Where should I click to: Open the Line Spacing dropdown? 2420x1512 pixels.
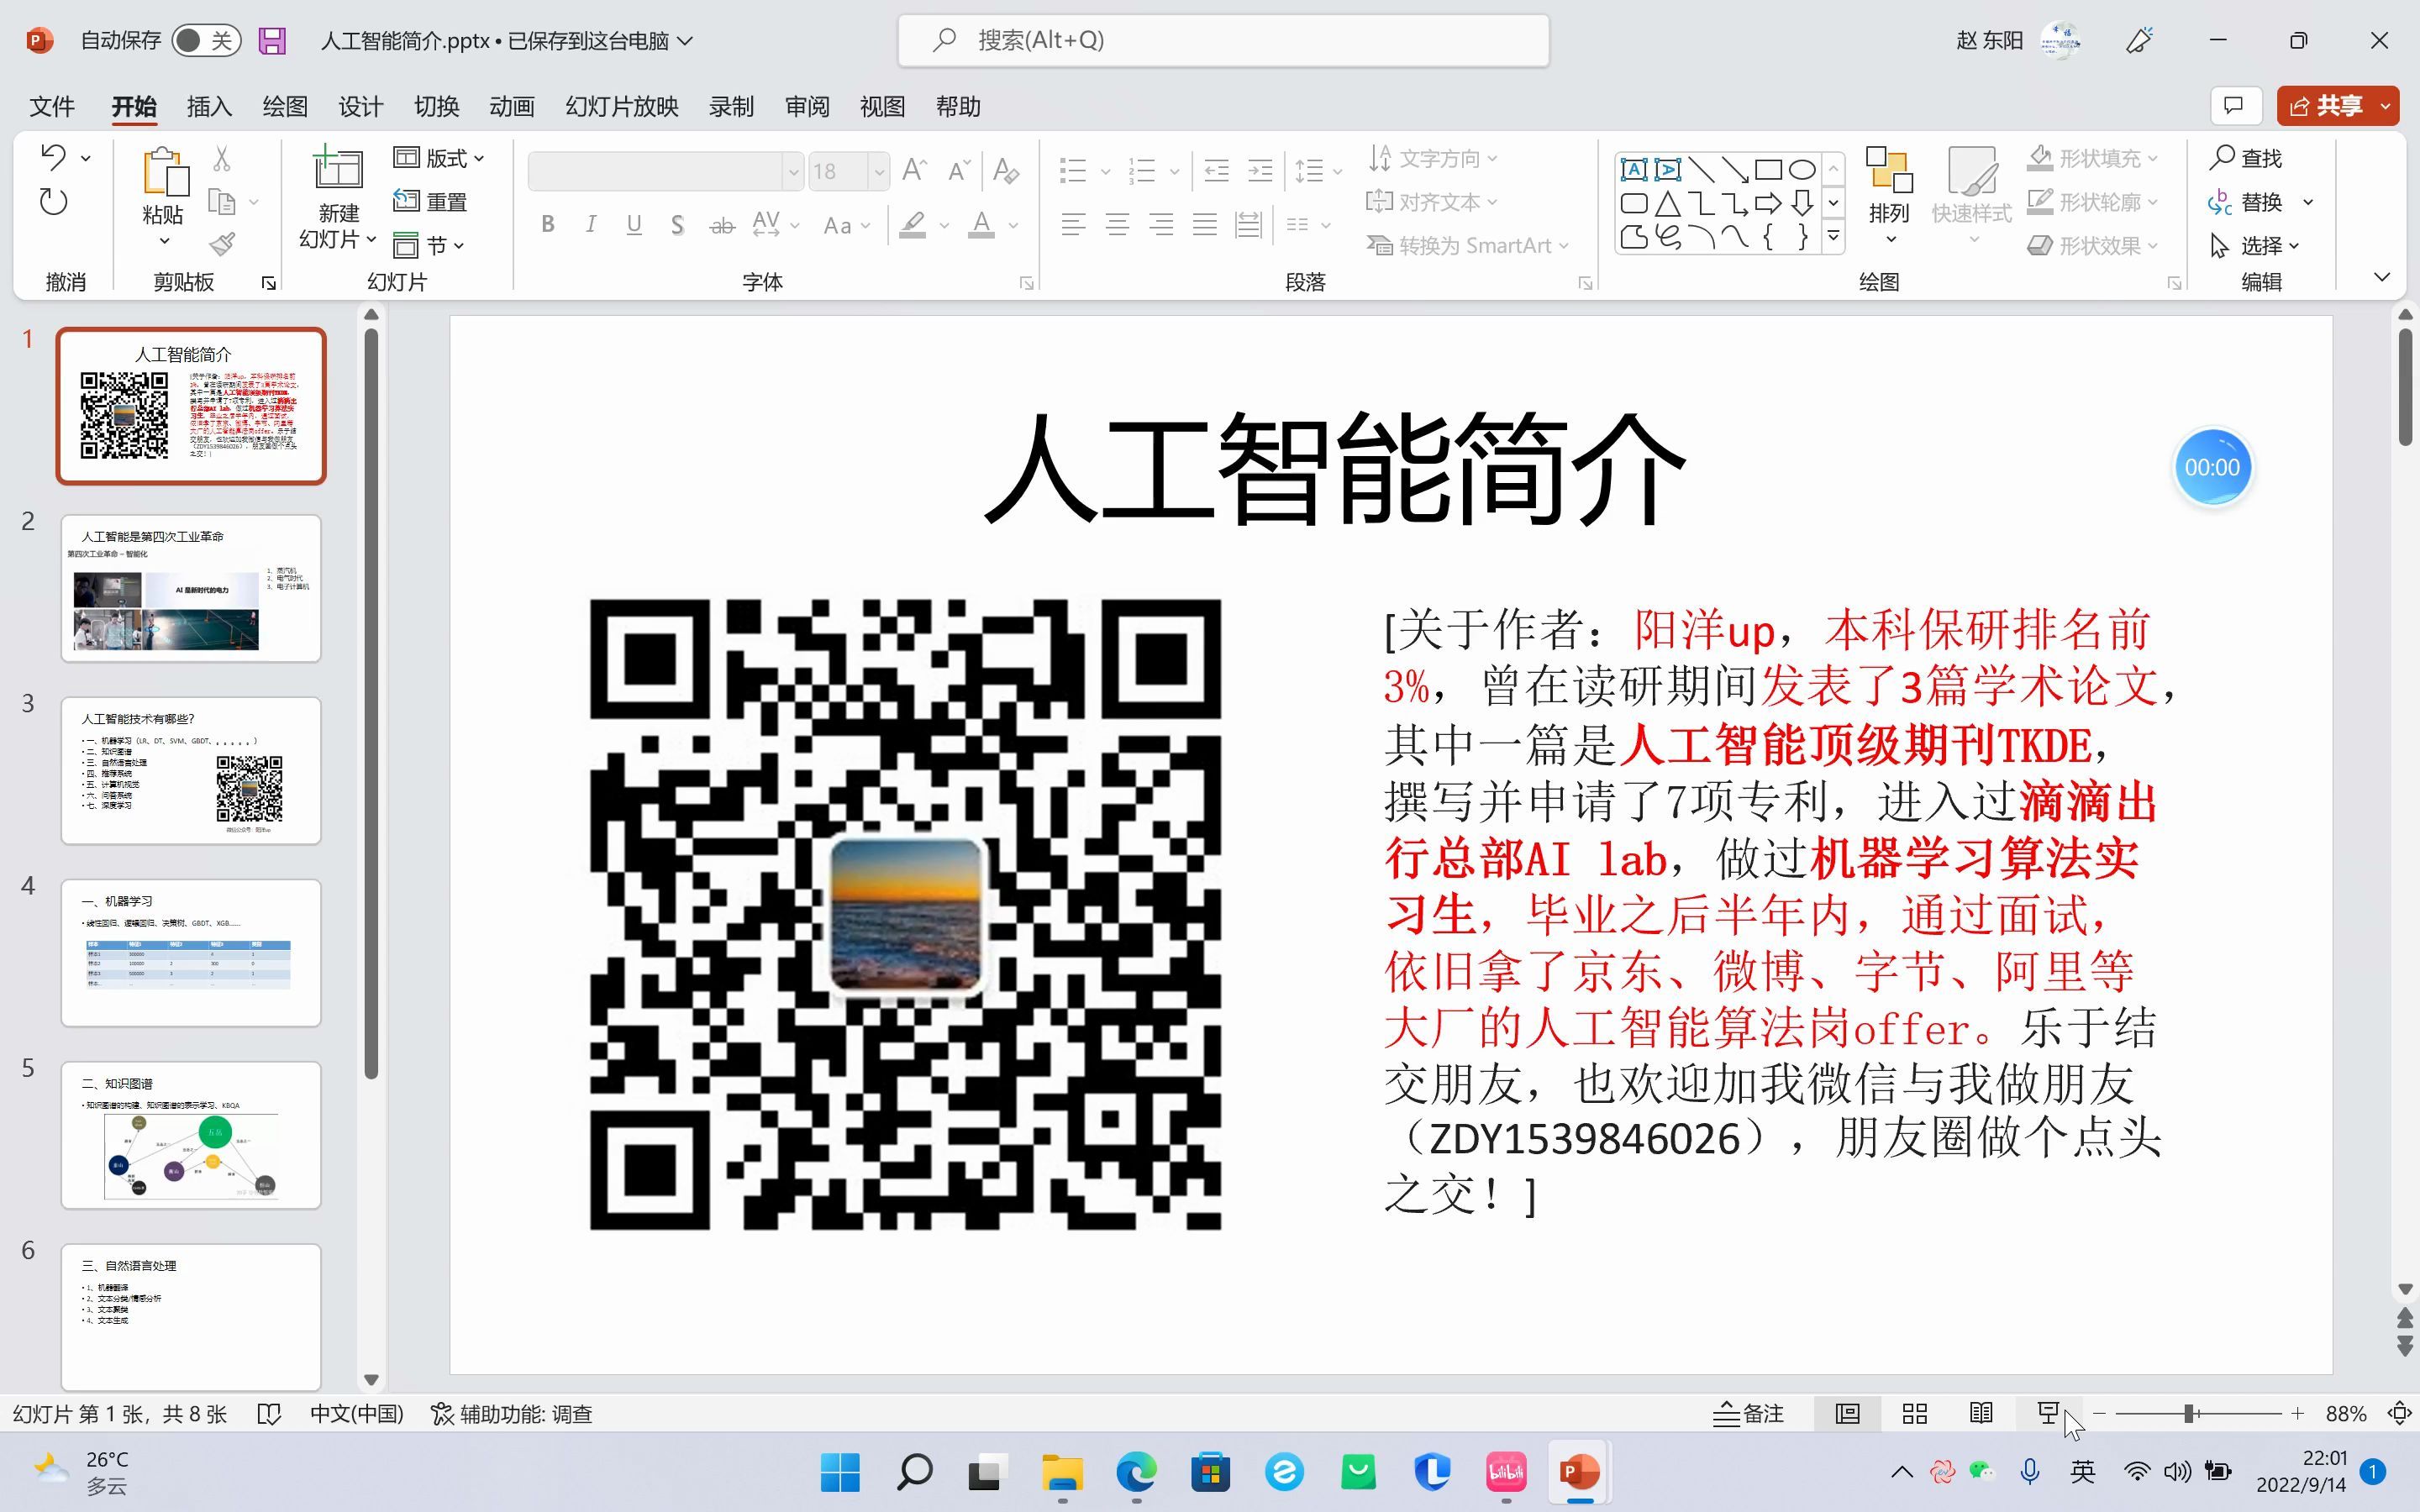click(x=1318, y=171)
